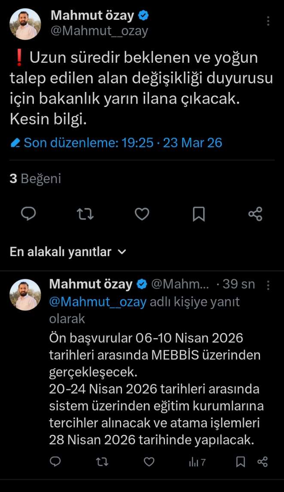Open the share icon on the main tweet
This screenshot has width=284, height=492.
tap(255, 214)
